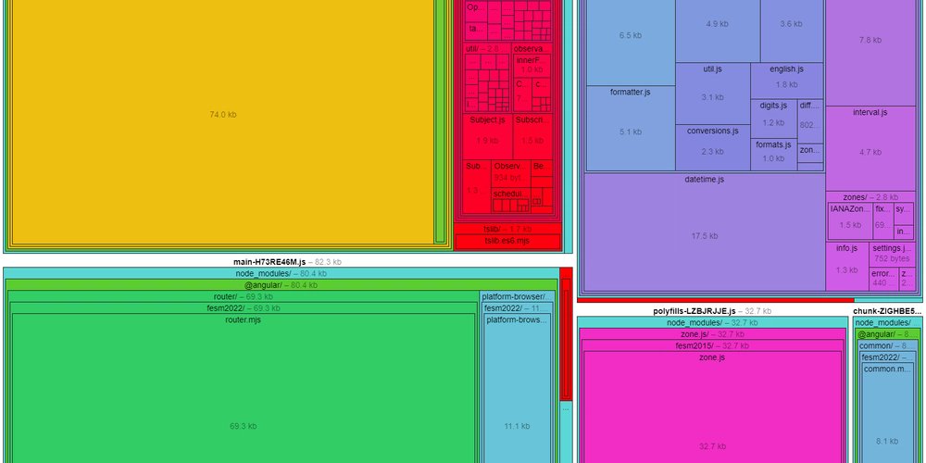Click the settings.j... 752 bytes cell
The image size is (926, 463).
892,254
